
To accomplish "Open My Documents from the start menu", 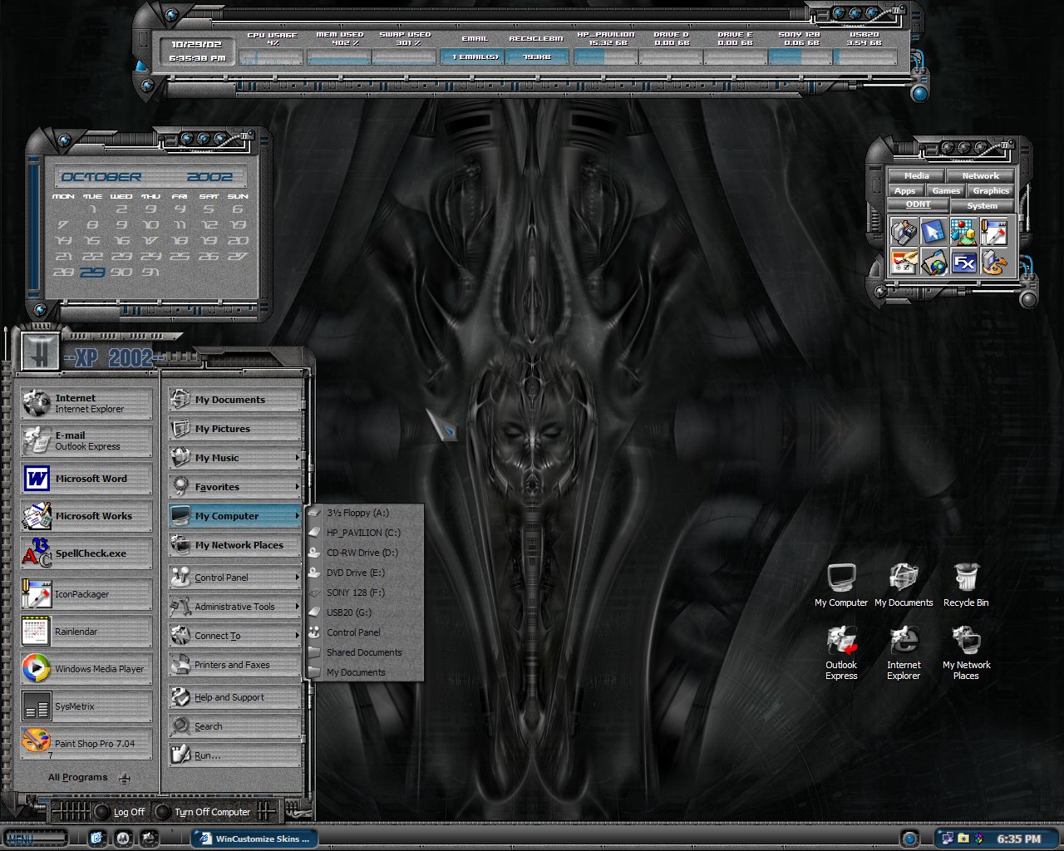I will coord(234,400).
